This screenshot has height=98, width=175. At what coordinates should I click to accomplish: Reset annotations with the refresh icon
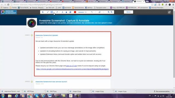point(100,12)
